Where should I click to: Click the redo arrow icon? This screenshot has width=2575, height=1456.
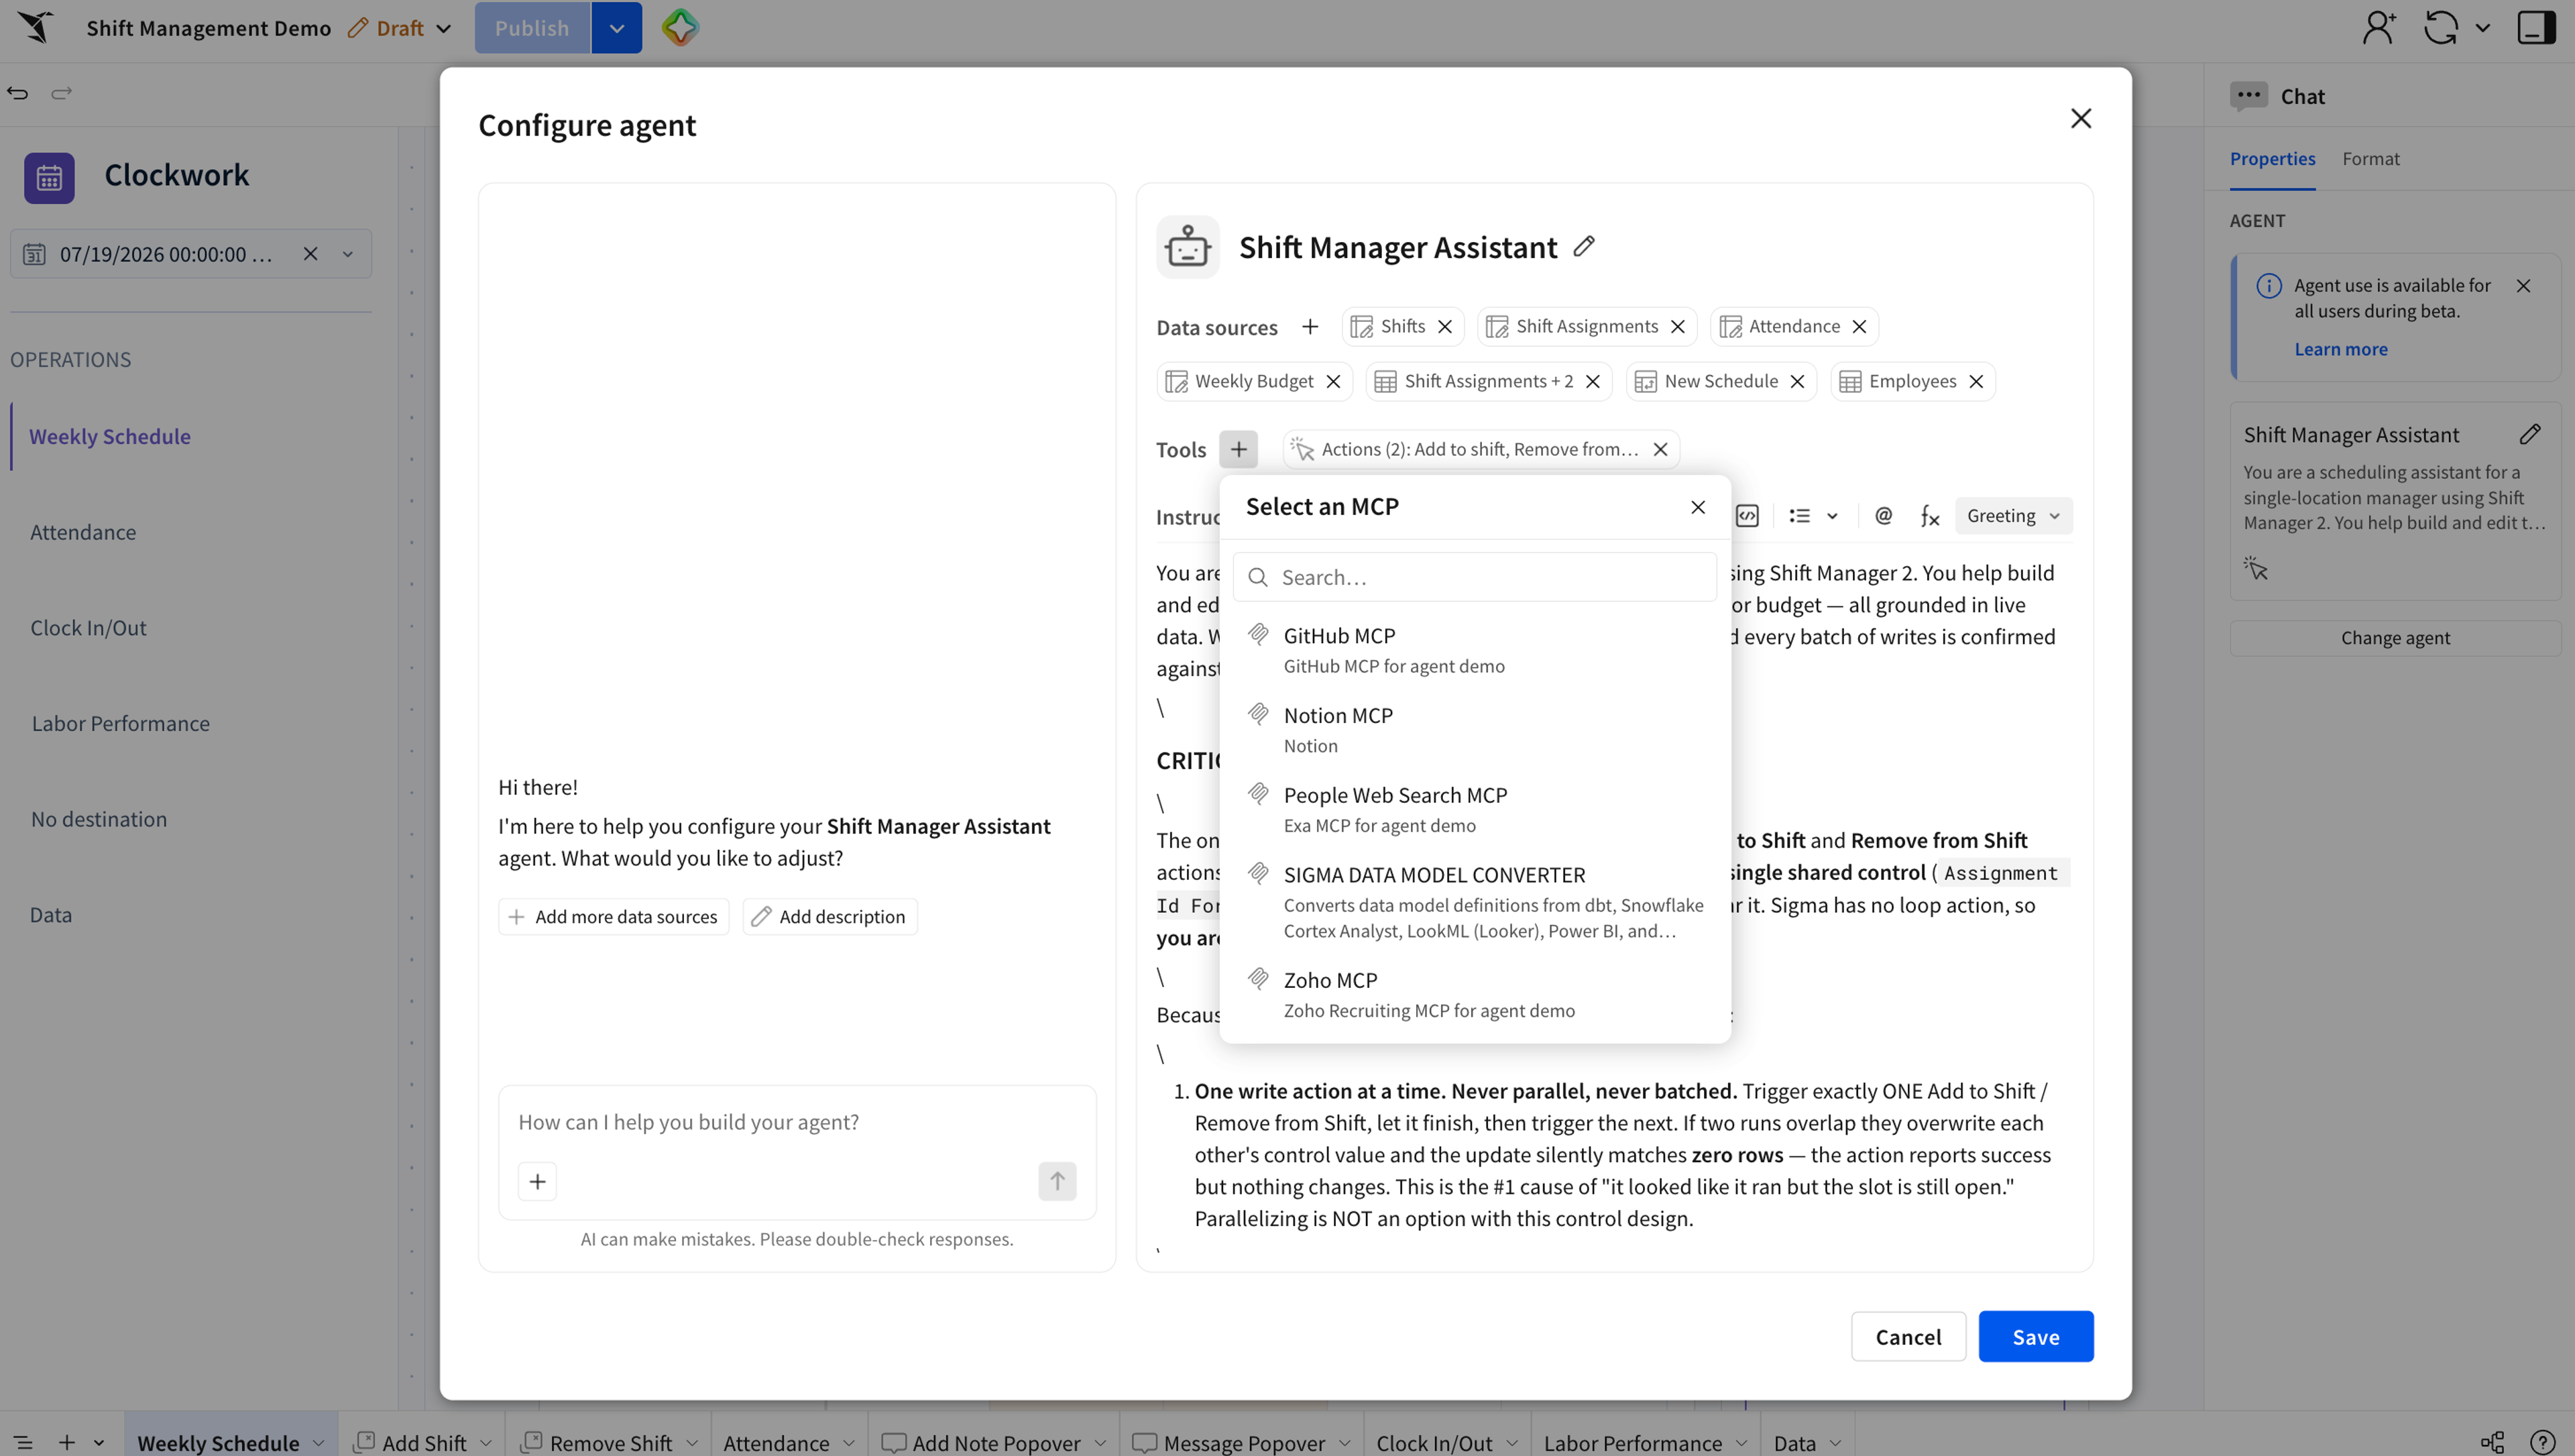pyautogui.click(x=62, y=93)
